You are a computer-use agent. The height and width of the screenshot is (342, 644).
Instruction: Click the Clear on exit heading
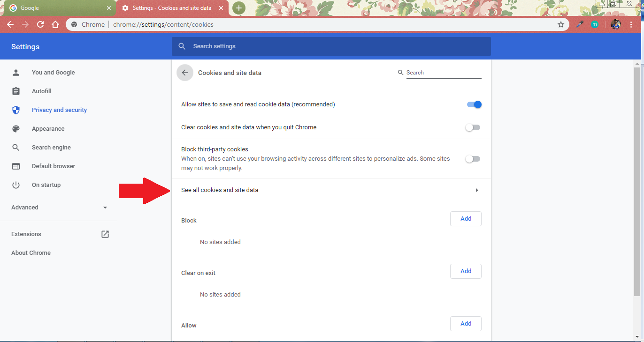pyautogui.click(x=199, y=273)
